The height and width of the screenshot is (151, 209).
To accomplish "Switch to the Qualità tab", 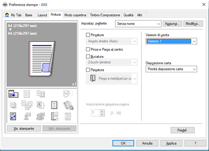I will coord(128,15).
